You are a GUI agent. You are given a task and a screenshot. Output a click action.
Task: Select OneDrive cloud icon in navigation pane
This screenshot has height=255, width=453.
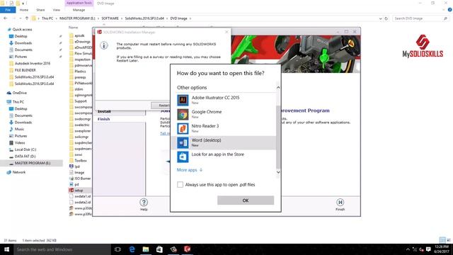click(x=9, y=93)
